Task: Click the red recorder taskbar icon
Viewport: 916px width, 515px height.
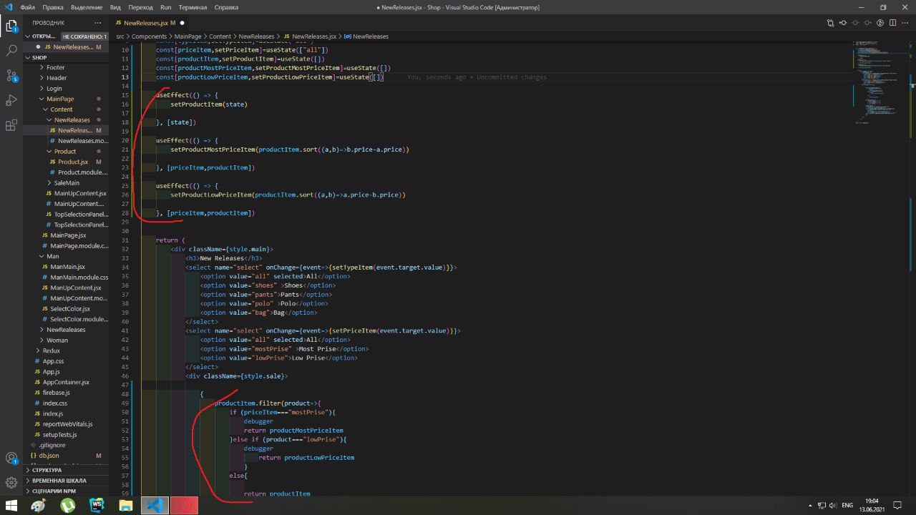Action: click(184, 505)
